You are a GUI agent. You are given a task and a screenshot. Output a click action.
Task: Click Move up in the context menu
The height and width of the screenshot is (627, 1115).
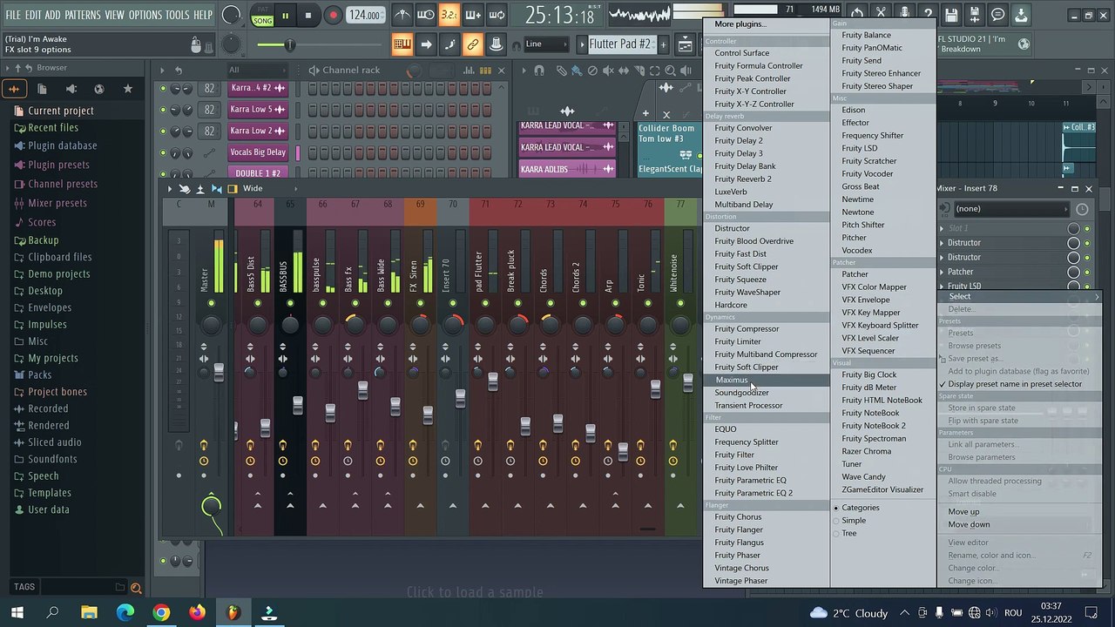pos(963,512)
